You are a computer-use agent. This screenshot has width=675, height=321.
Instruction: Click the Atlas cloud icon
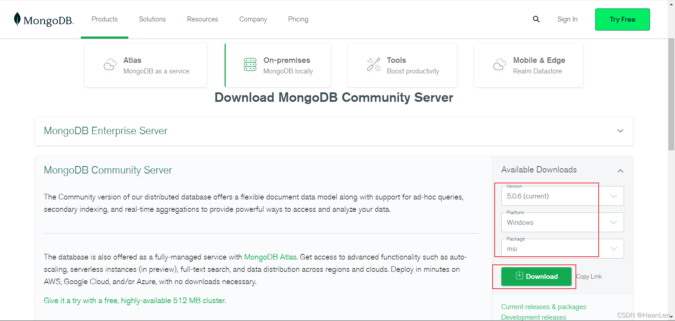click(110, 65)
